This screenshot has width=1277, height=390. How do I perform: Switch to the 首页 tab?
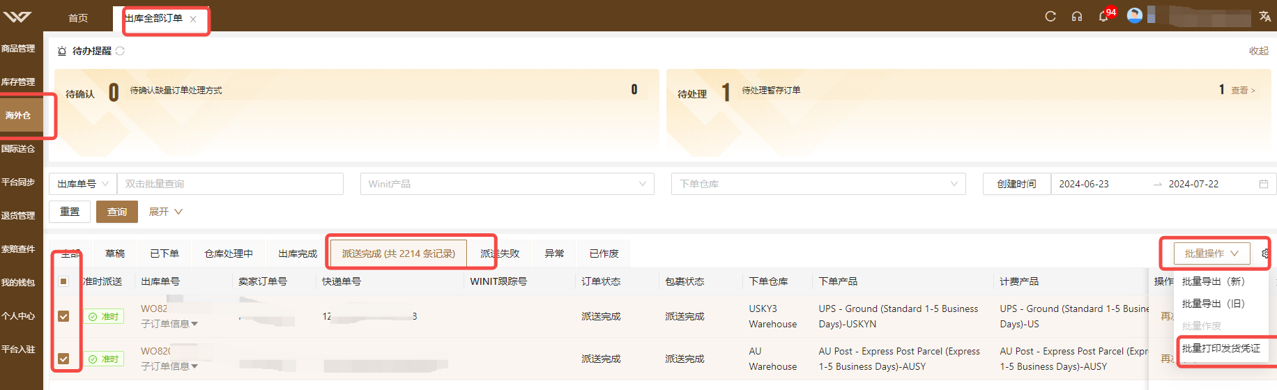tap(78, 18)
